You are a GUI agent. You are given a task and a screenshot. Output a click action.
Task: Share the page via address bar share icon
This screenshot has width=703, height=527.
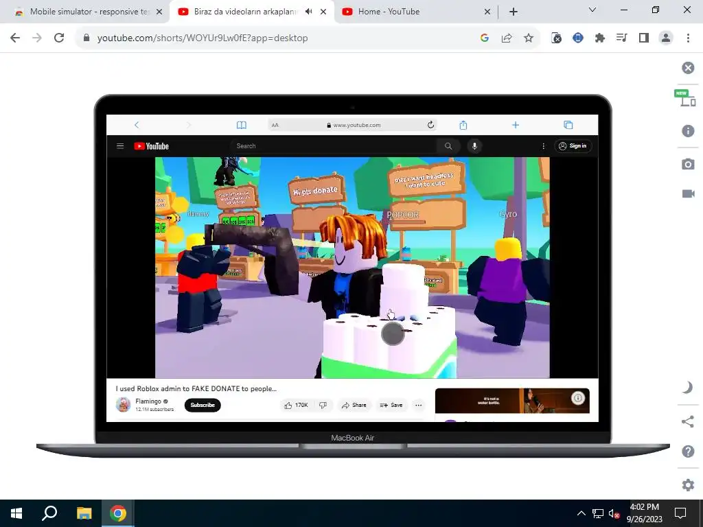507,38
